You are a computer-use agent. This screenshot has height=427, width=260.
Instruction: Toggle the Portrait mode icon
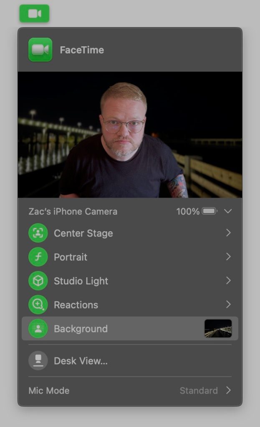[38, 257]
